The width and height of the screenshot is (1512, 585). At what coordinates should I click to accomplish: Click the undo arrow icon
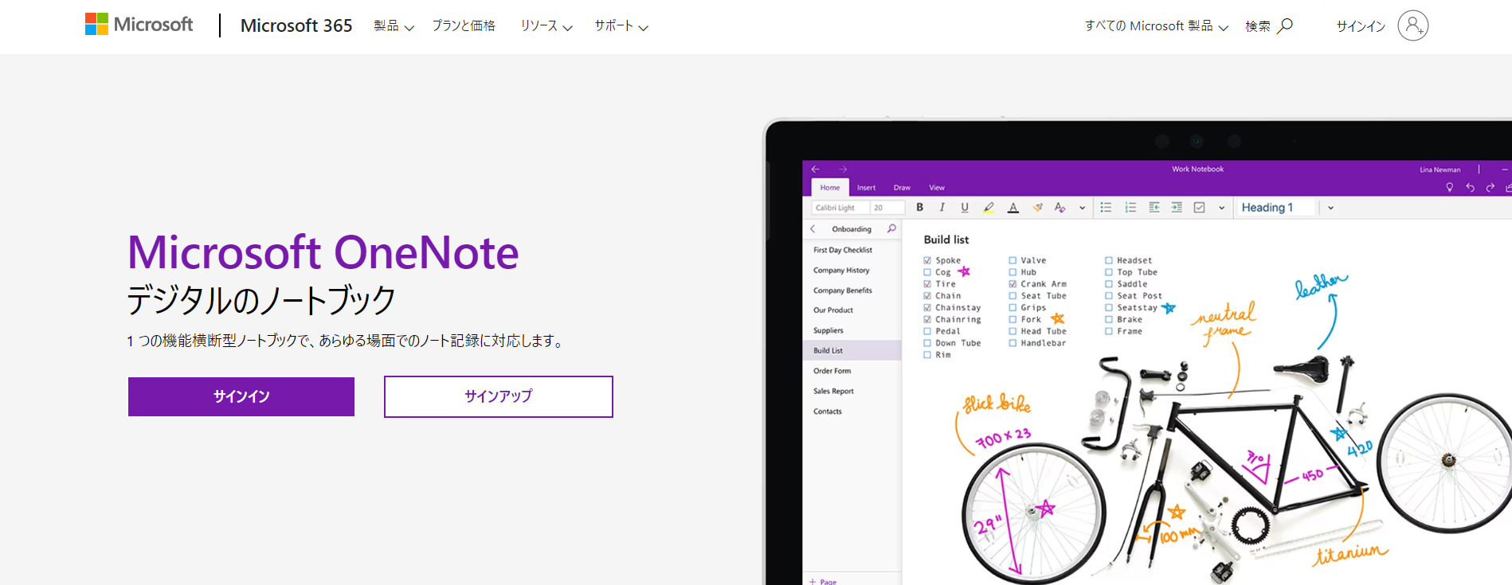1470,187
